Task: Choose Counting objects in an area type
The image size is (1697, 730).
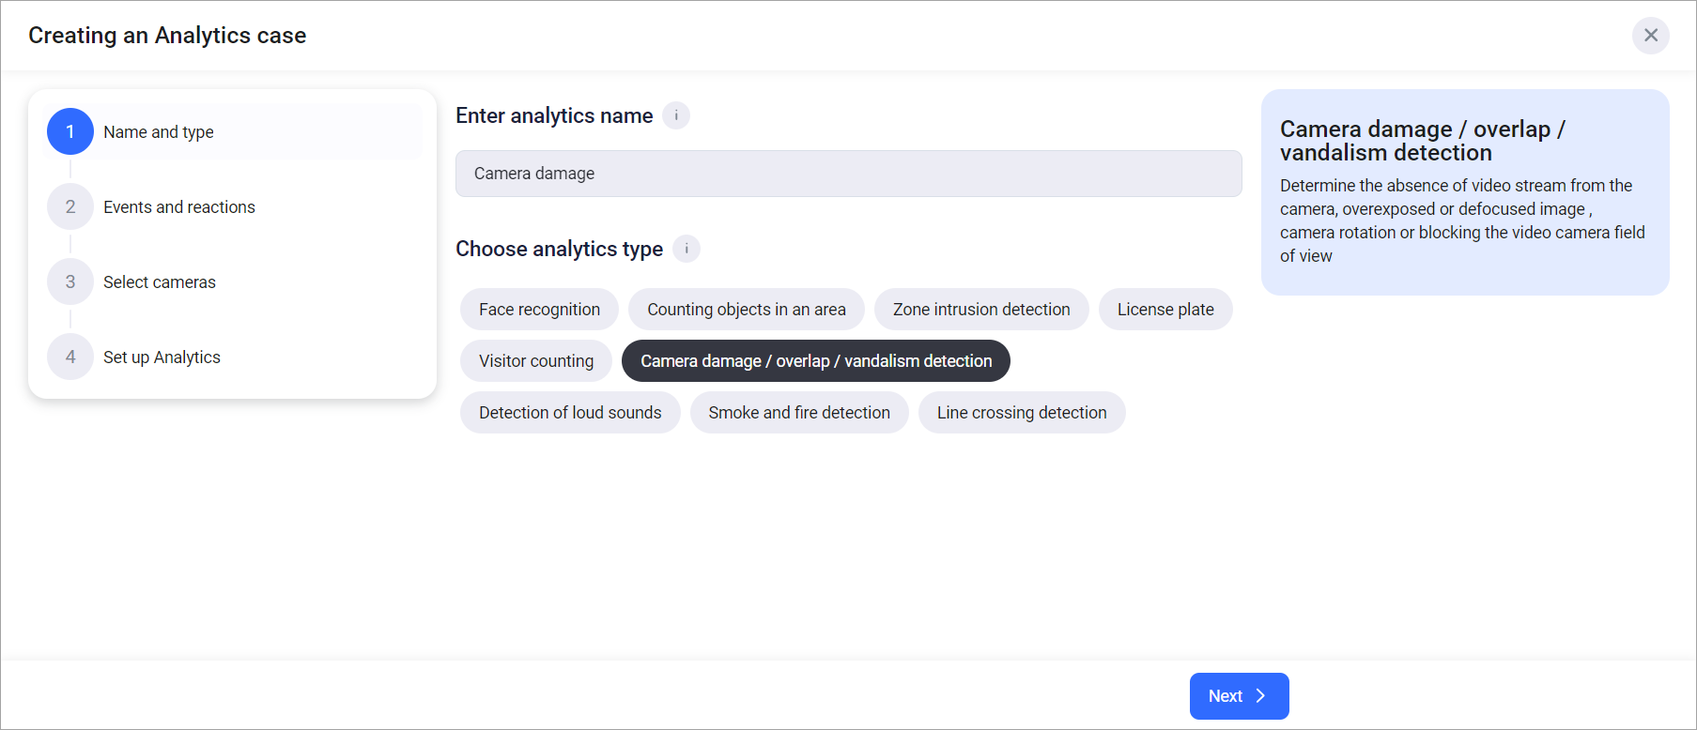Action: 746,310
